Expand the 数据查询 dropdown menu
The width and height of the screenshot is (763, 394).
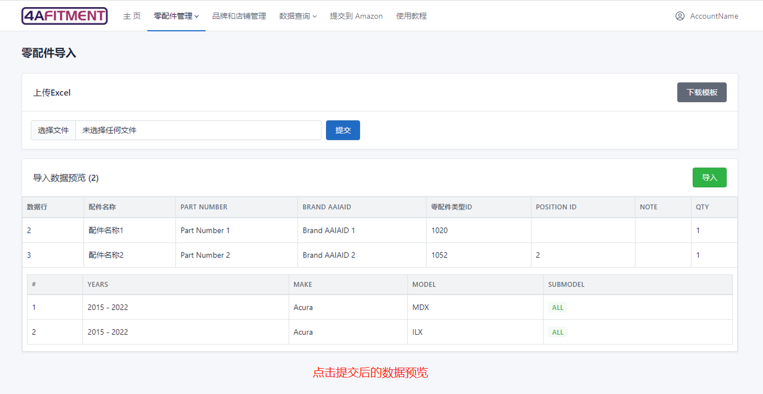(x=298, y=16)
